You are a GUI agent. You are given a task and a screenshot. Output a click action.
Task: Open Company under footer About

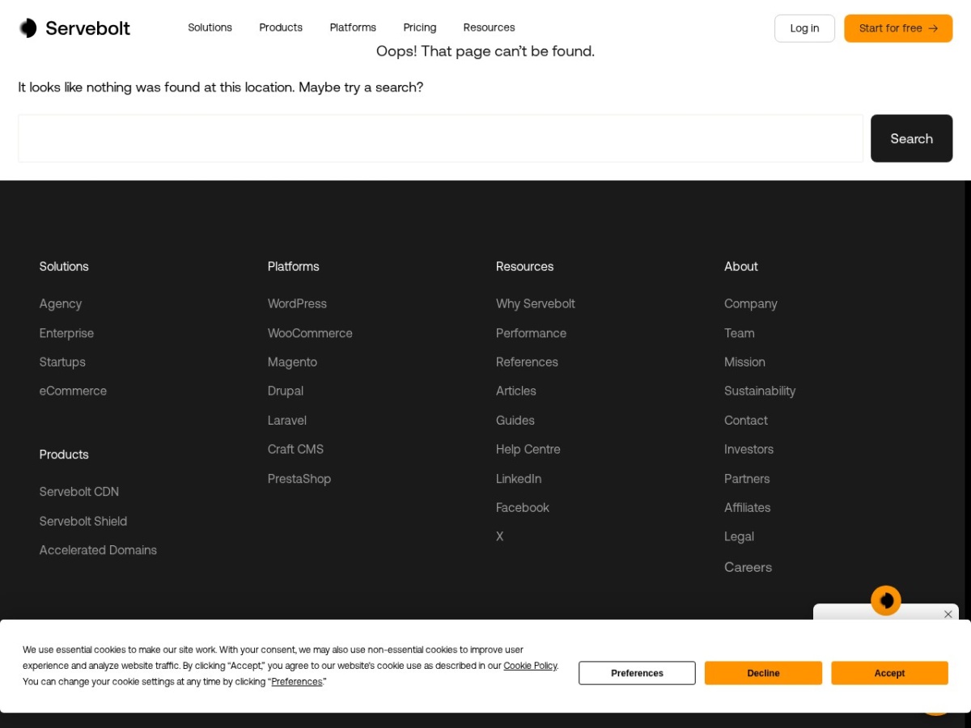click(751, 304)
